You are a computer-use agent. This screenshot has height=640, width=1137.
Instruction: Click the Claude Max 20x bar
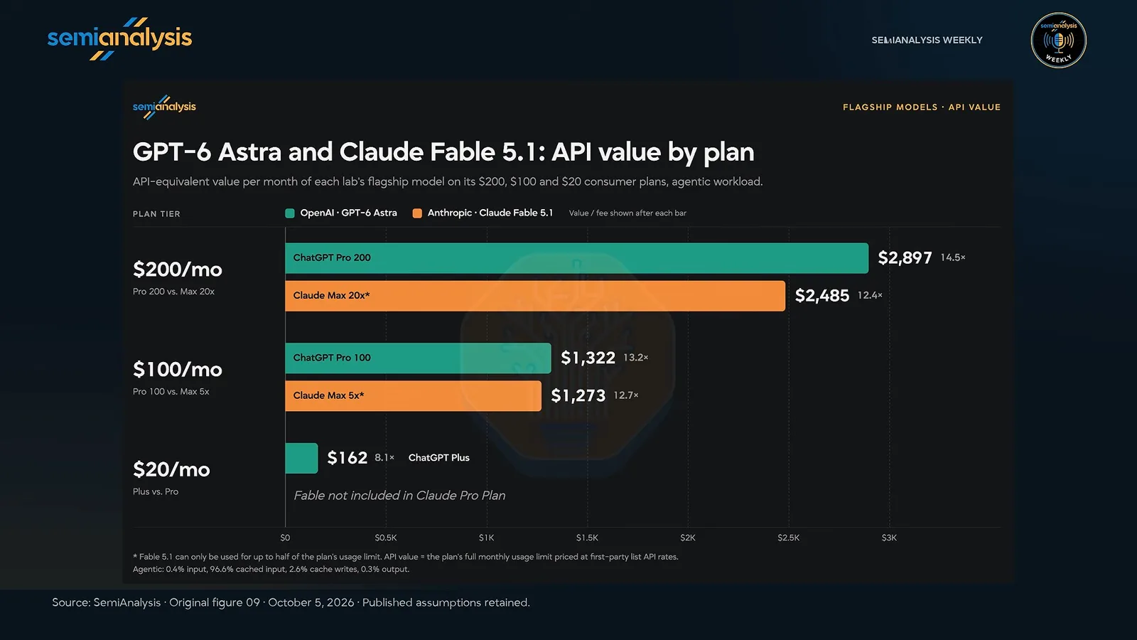pyautogui.click(x=535, y=296)
